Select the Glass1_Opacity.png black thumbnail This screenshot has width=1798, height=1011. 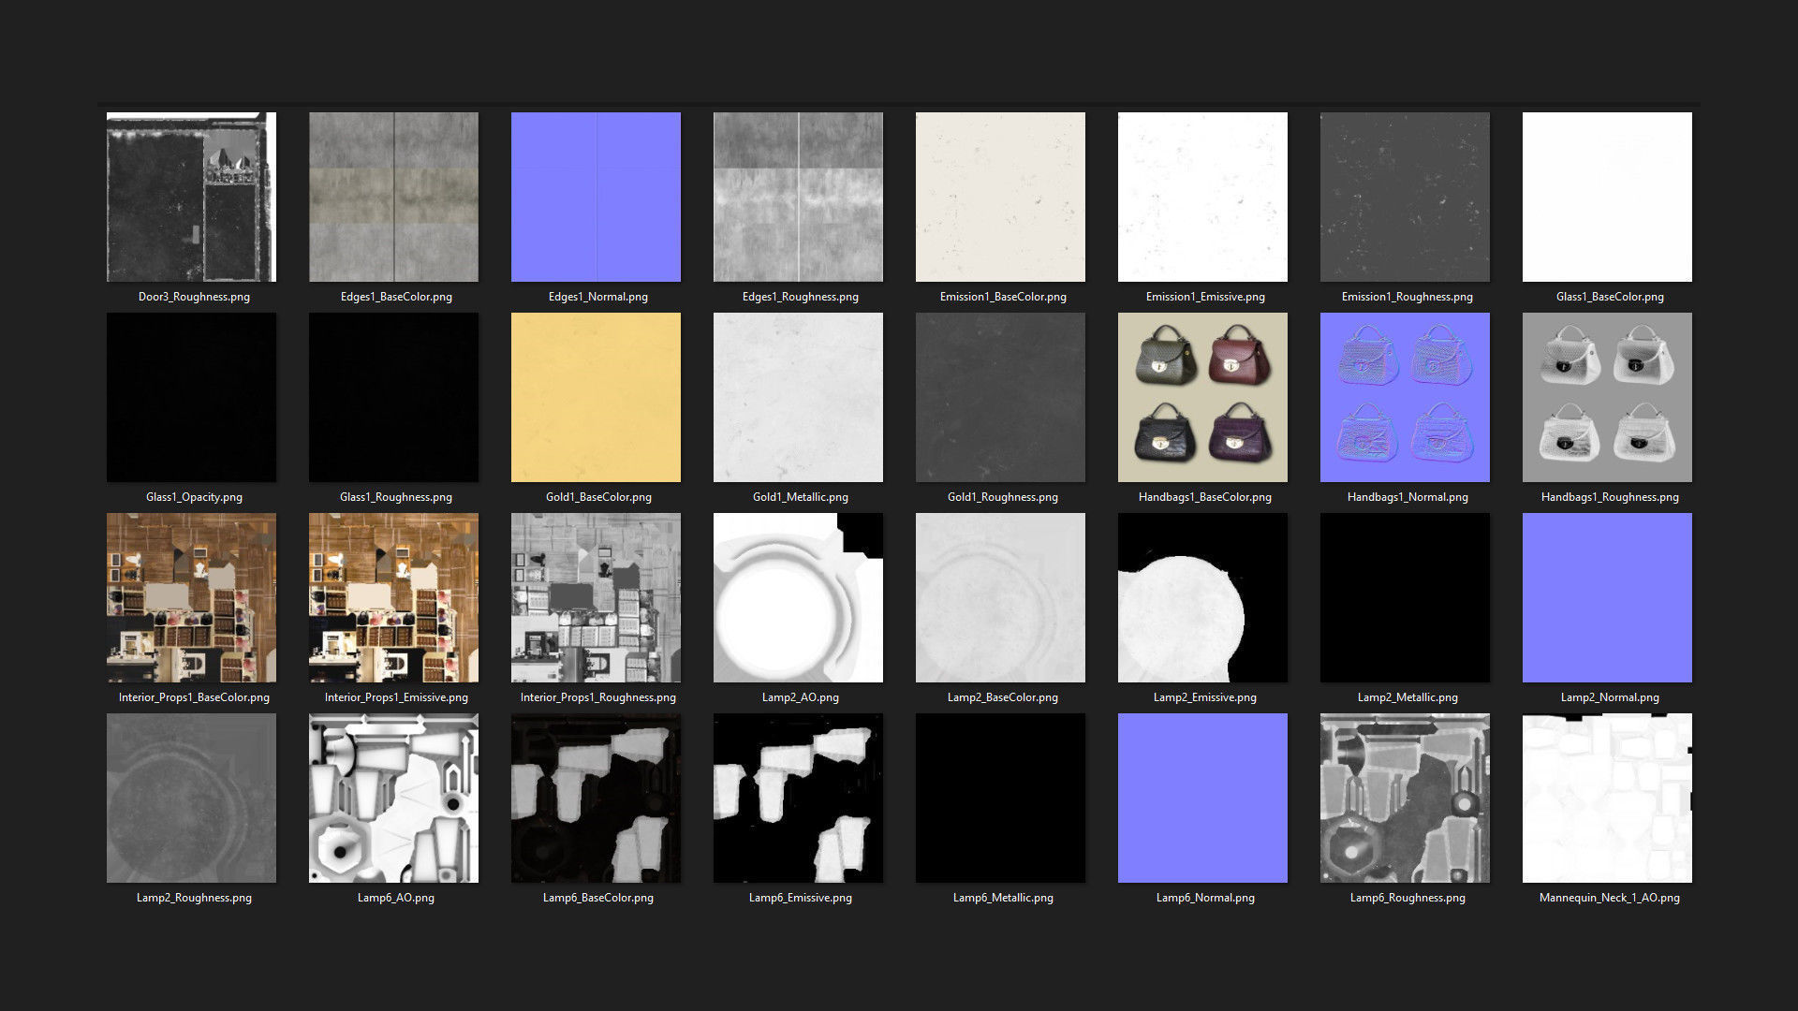(x=191, y=397)
